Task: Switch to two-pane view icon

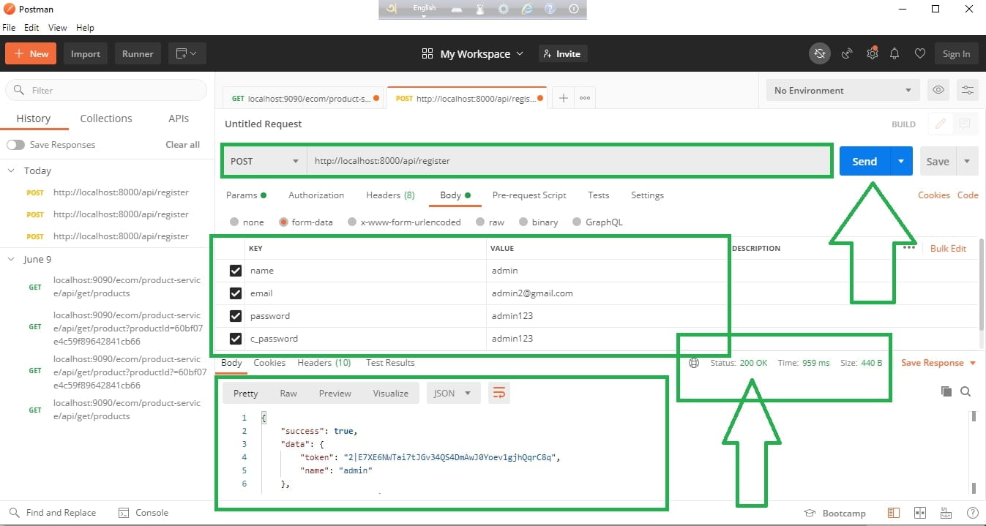Action: click(x=920, y=513)
